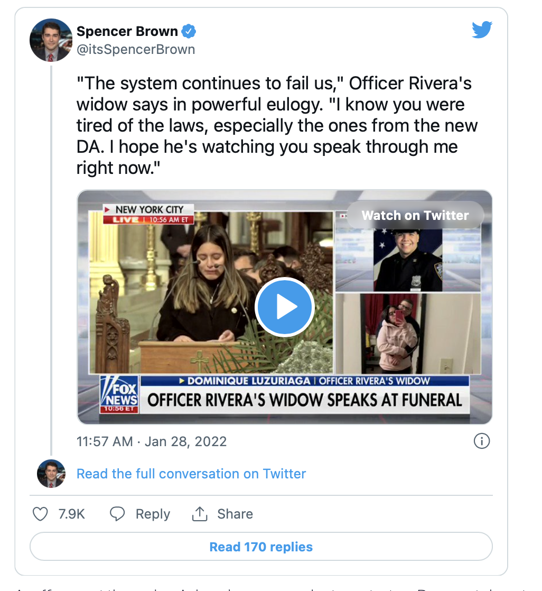
Task: Open Spencer Brown's large profile avatar
Action: pos(51,40)
